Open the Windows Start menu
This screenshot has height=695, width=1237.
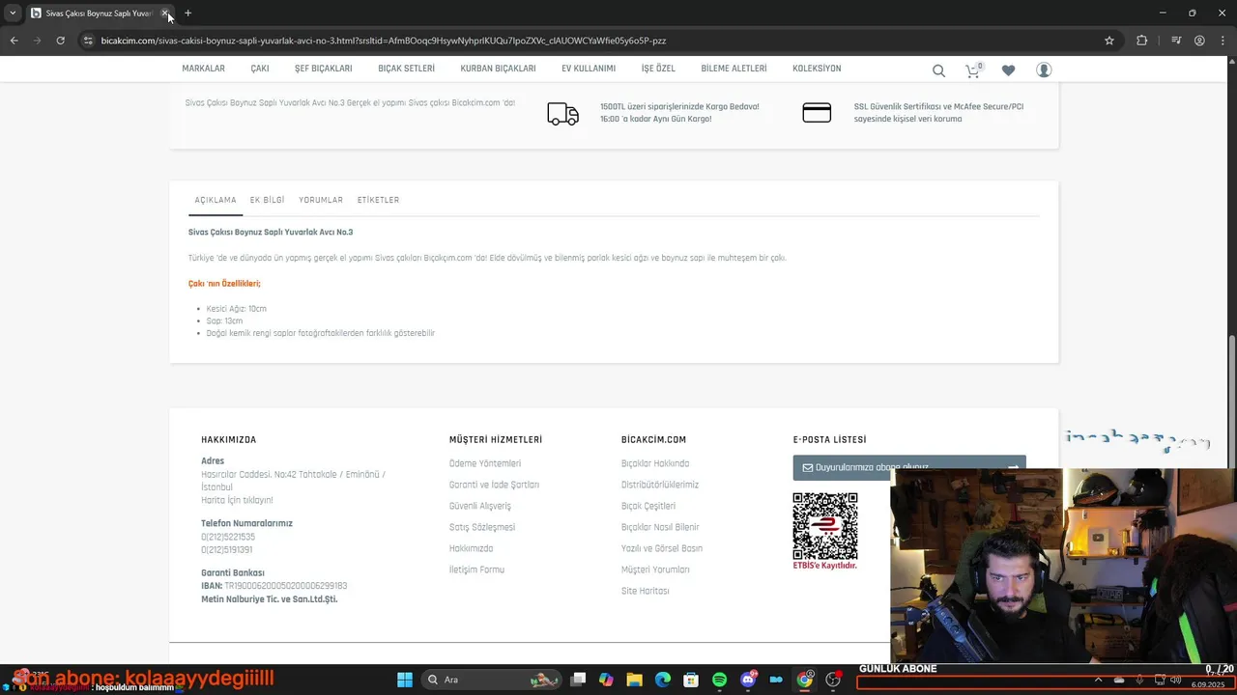click(405, 680)
